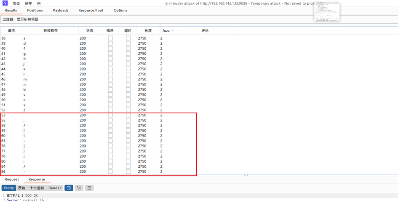Switch to the Resource Pool tab
The height and width of the screenshot is (201, 398).
tap(91, 11)
